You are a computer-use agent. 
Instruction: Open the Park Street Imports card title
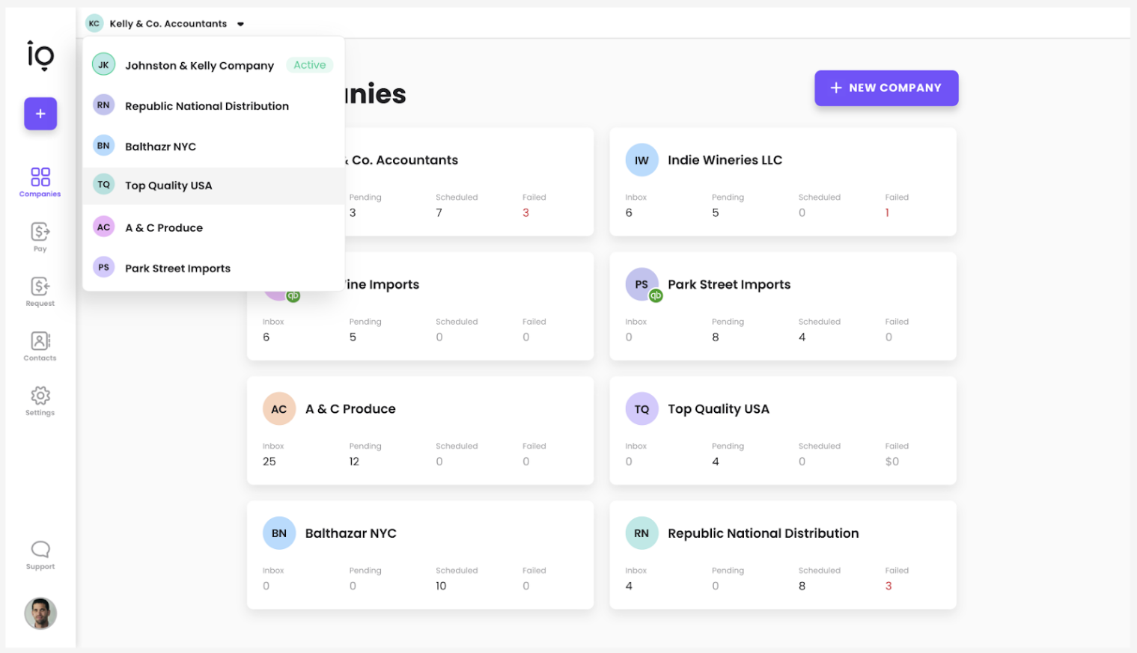click(x=729, y=284)
